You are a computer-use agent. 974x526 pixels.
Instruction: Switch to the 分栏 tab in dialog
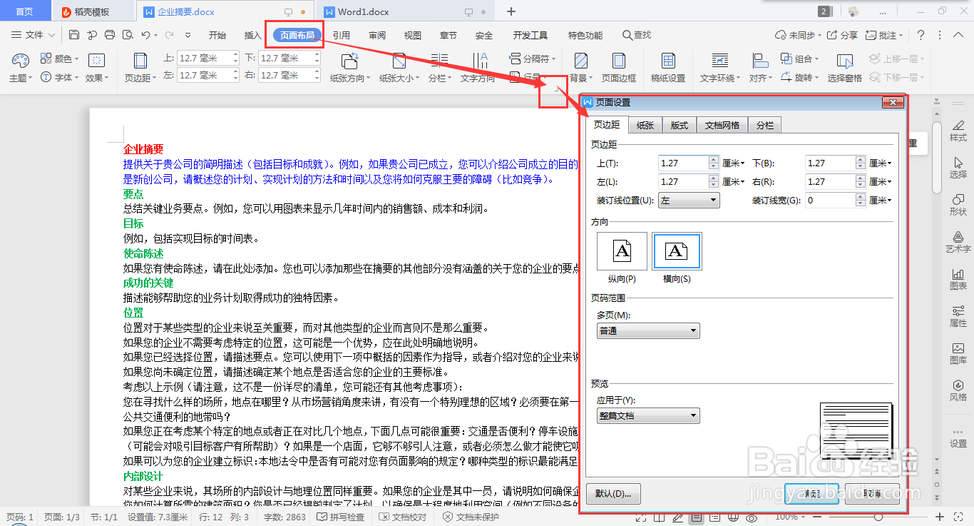coord(765,126)
